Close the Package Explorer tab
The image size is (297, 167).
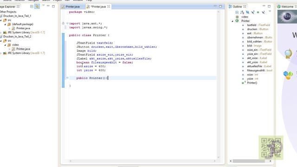click(18, 6)
